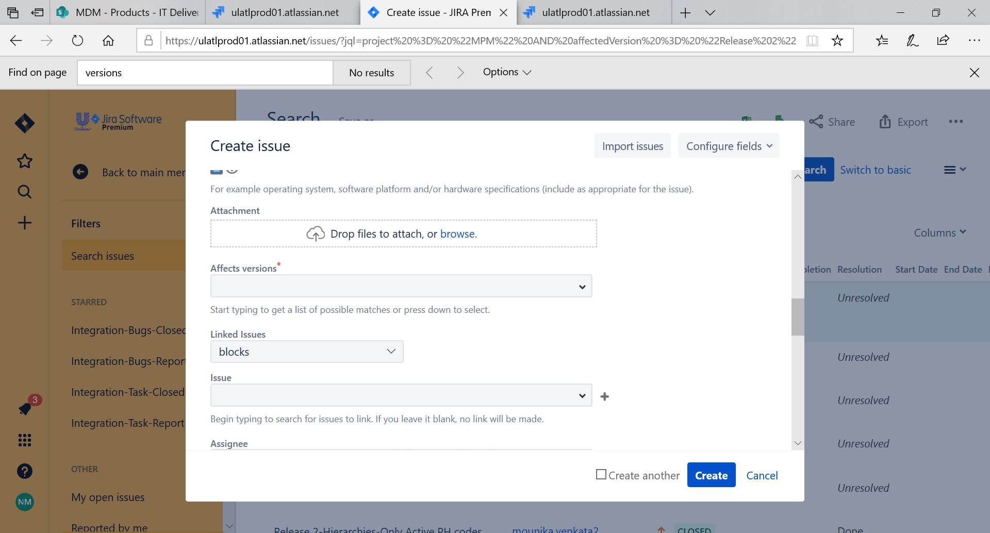Switch to MDM - Products browser tab

[127, 12]
